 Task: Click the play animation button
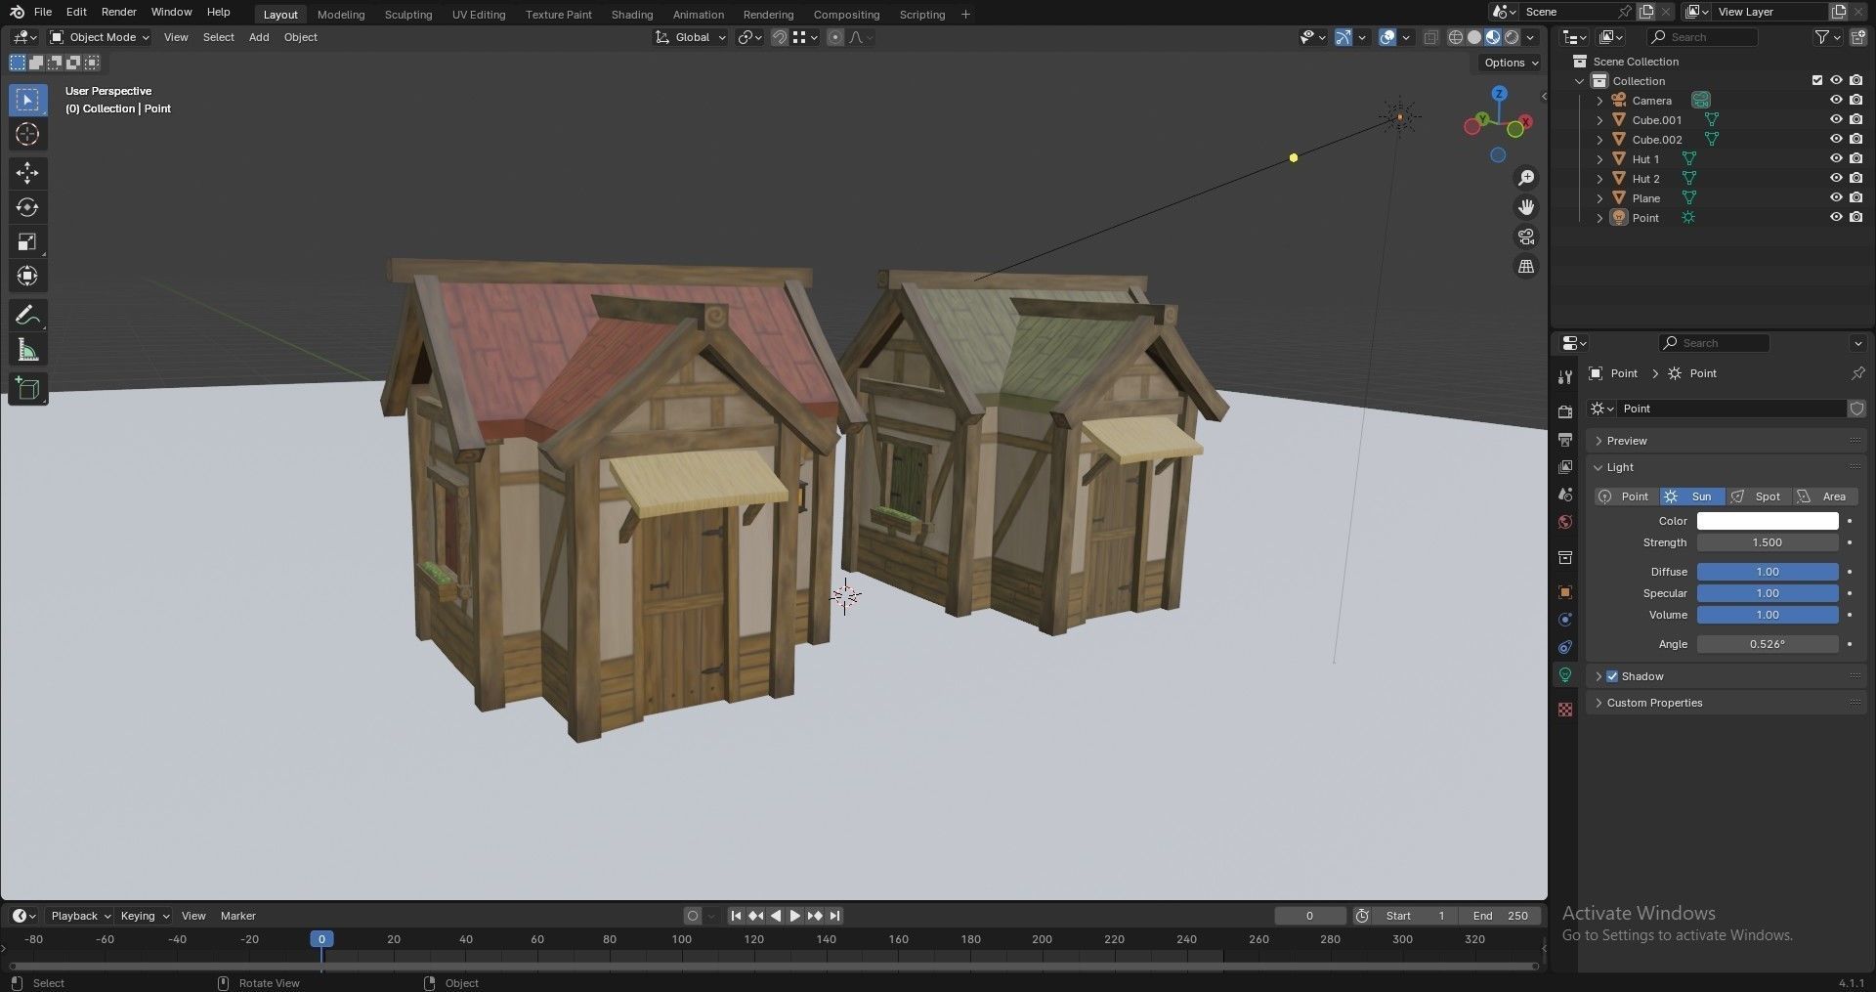[x=794, y=916]
